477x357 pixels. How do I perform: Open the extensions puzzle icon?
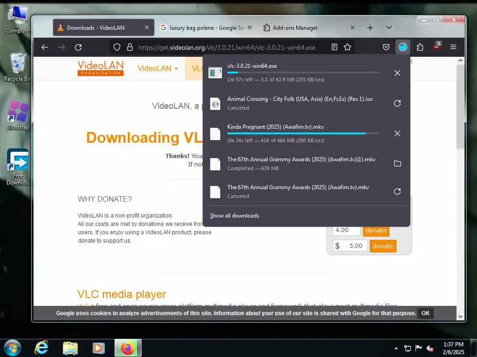[x=420, y=47]
